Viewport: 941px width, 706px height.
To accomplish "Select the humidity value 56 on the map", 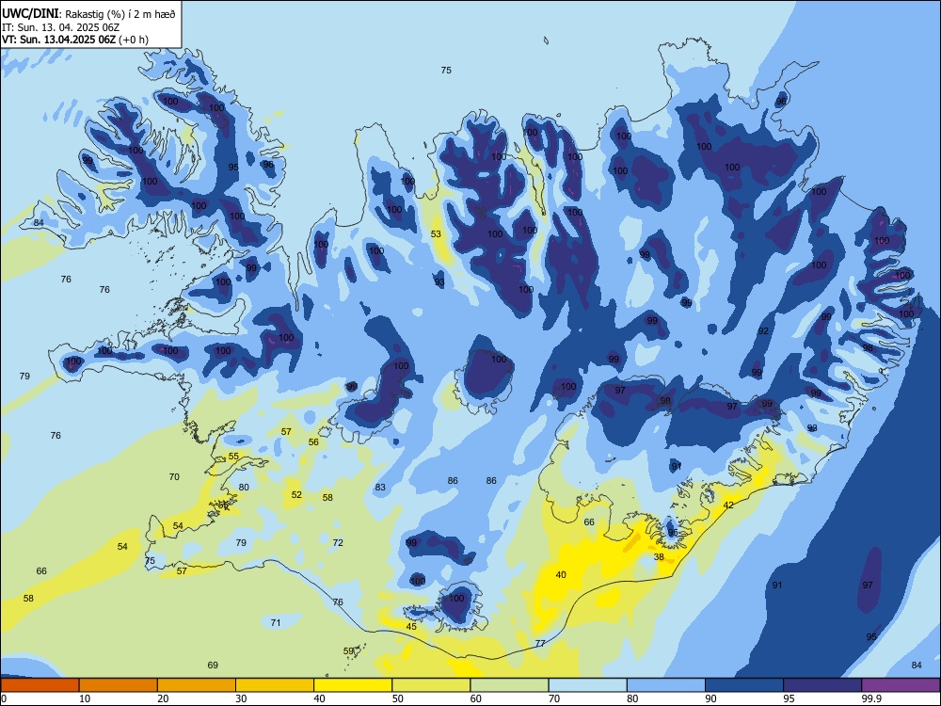I will 313,442.
